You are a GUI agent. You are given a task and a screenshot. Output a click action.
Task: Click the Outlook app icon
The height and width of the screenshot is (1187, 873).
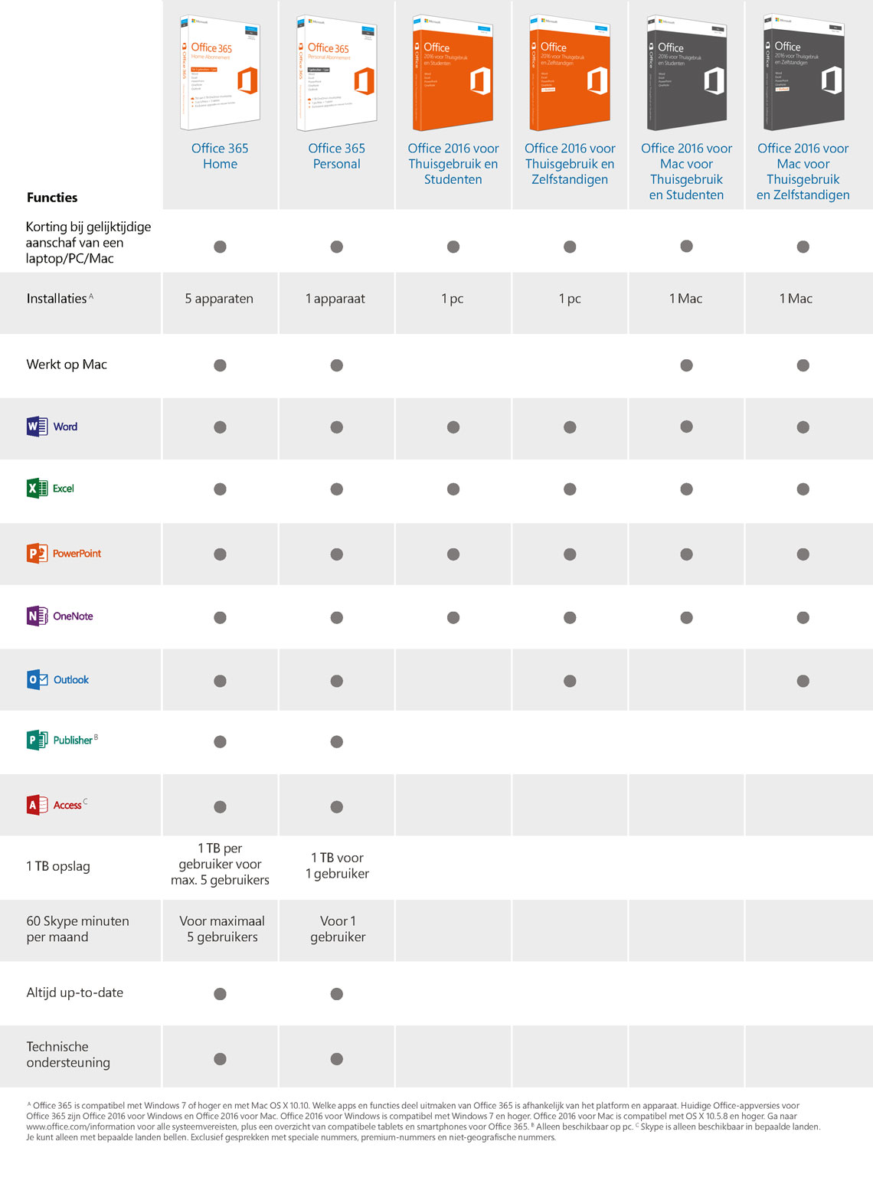click(x=37, y=679)
